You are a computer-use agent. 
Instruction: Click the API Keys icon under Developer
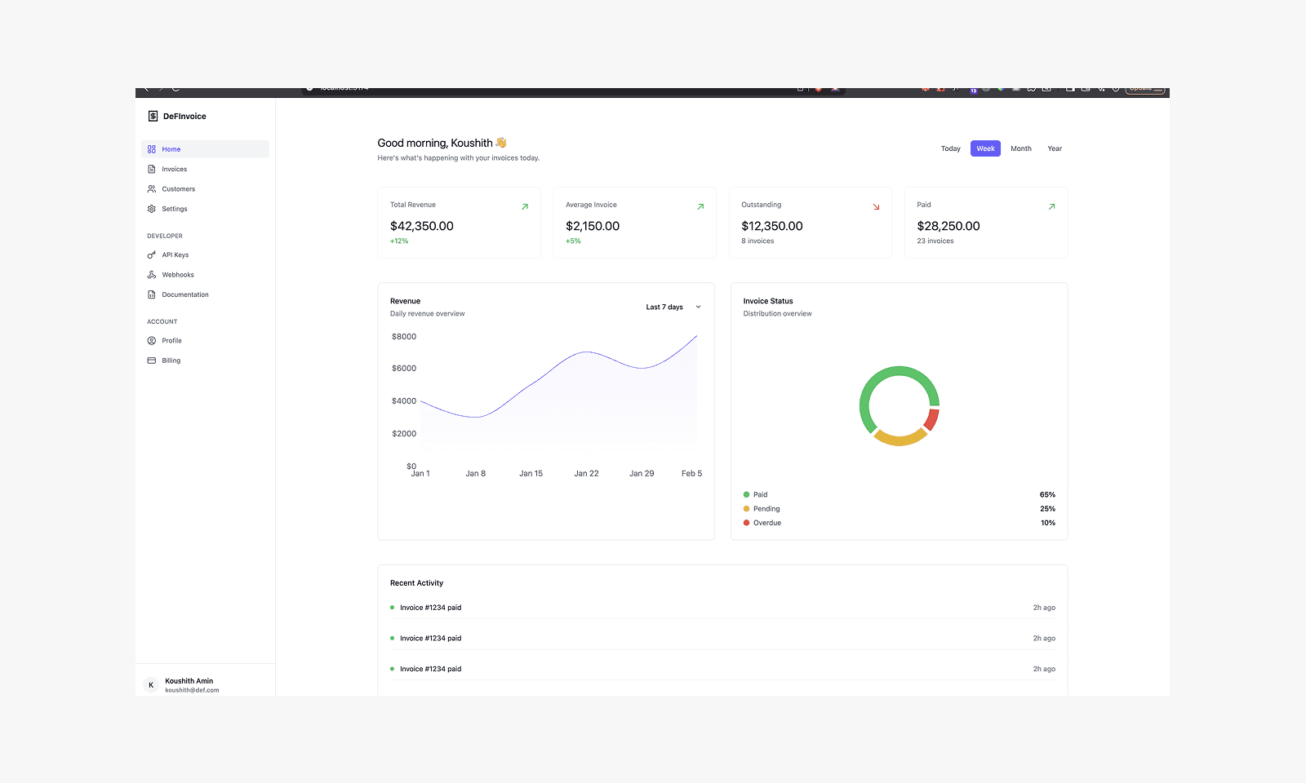[152, 254]
